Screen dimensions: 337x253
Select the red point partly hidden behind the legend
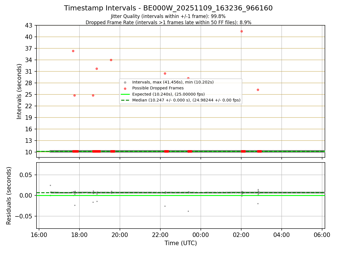[188, 78]
